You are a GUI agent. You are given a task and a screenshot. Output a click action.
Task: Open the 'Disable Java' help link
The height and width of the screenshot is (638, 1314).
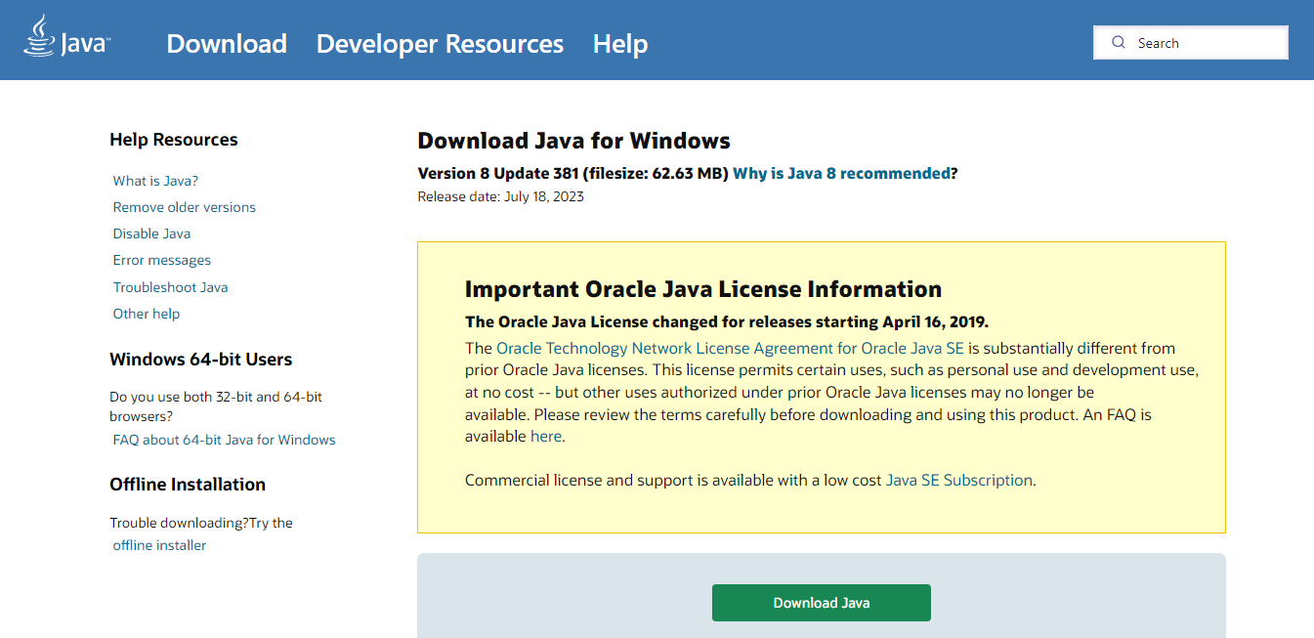tap(151, 234)
